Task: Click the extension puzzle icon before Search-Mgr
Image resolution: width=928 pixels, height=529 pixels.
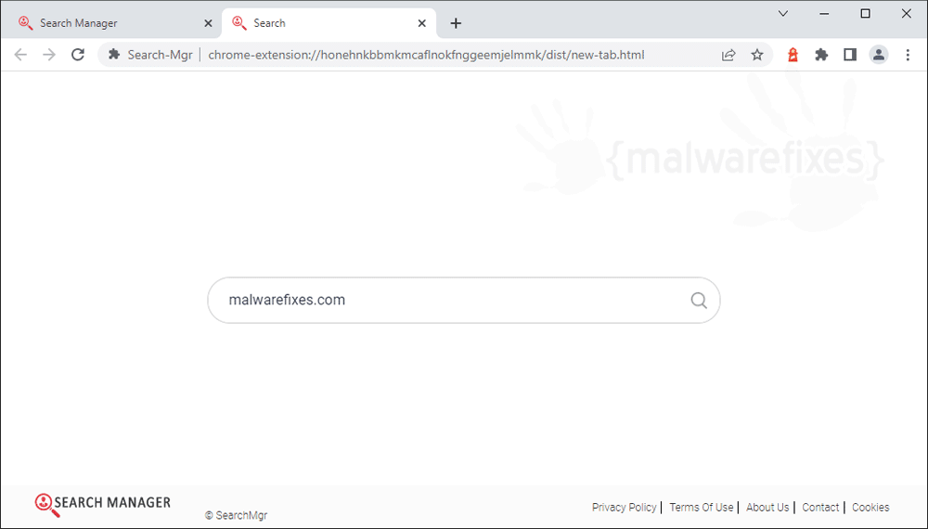Action: point(114,55)
